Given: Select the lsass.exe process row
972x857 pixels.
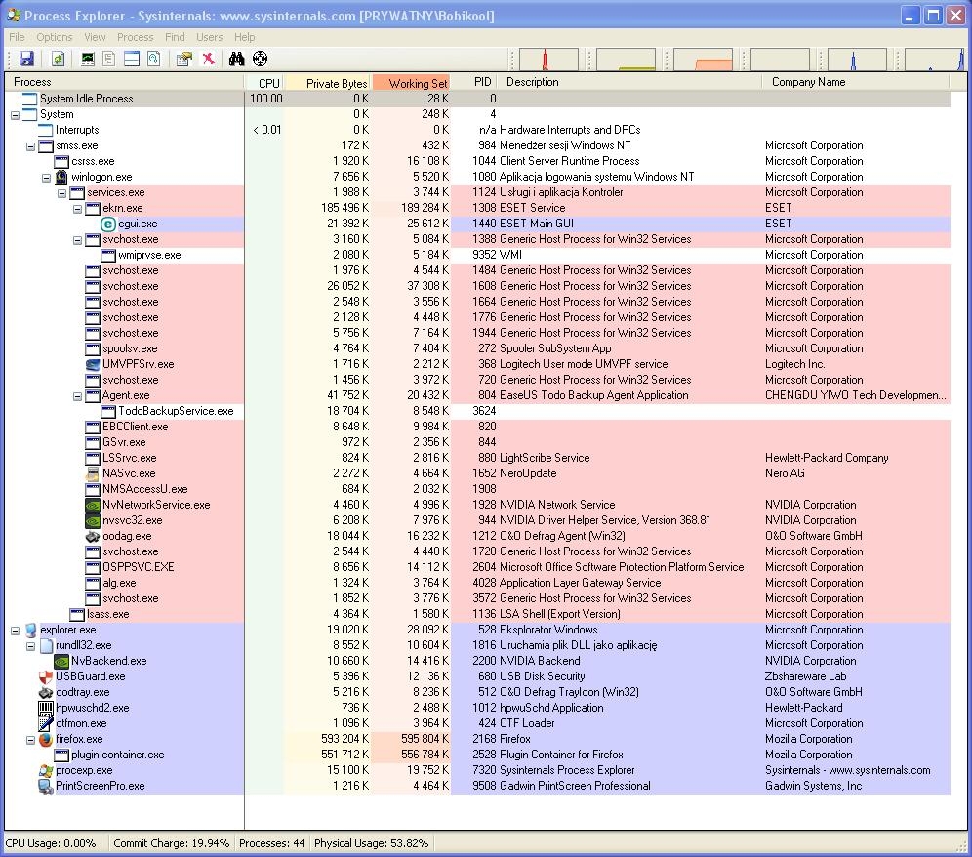Looking at the screenshot, I should 477,615.
